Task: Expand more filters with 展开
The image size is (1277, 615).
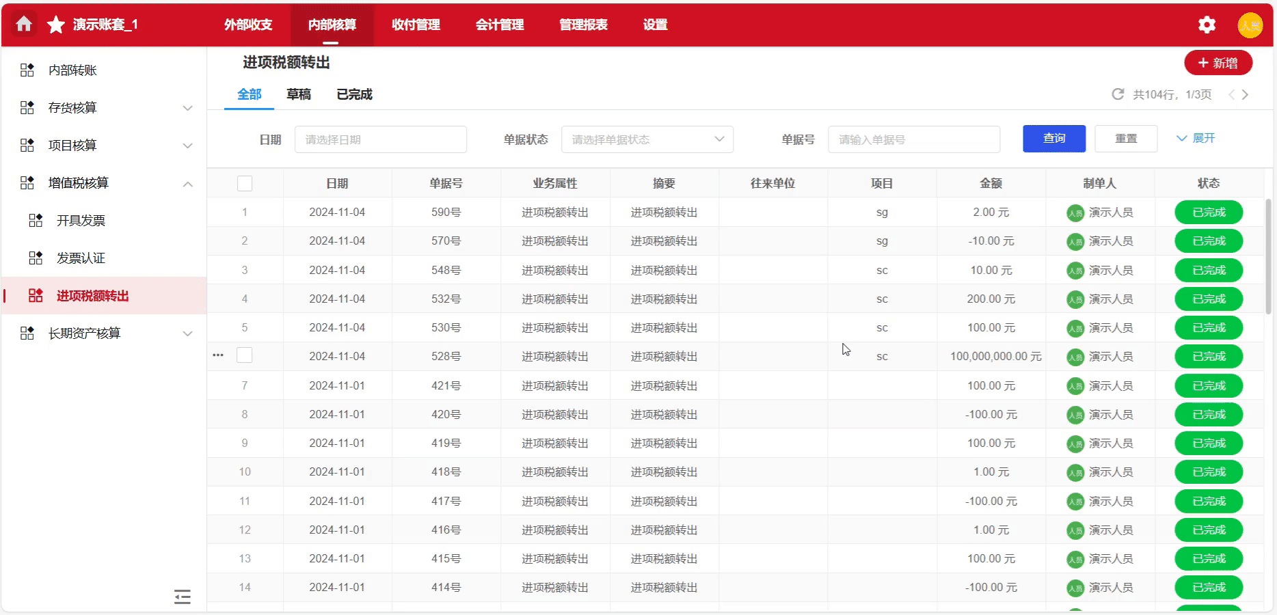Action: click(1196, 139)
